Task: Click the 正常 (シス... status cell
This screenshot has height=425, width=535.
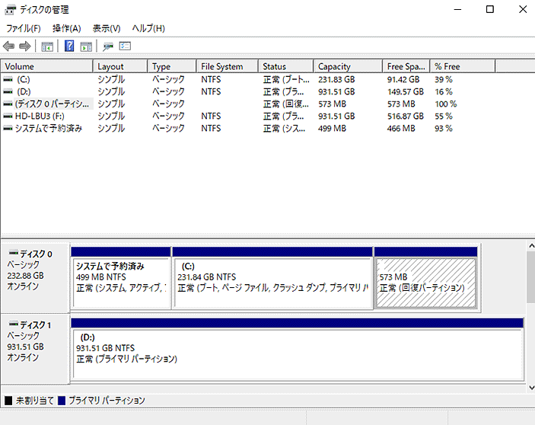Action: 284,129
